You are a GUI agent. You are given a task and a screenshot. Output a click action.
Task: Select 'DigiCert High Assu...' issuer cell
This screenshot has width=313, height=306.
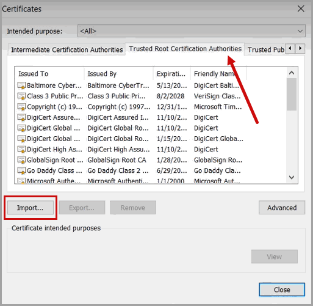(118, 150)
